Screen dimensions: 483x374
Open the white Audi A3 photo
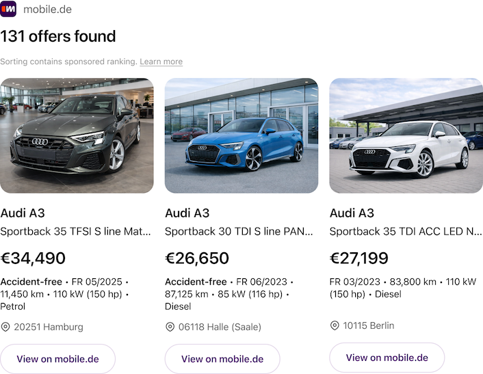[406, 135]
